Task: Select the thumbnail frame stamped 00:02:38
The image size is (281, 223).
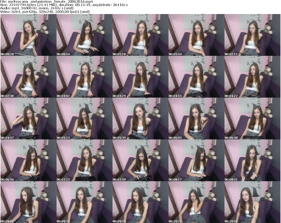Action: 29,77
